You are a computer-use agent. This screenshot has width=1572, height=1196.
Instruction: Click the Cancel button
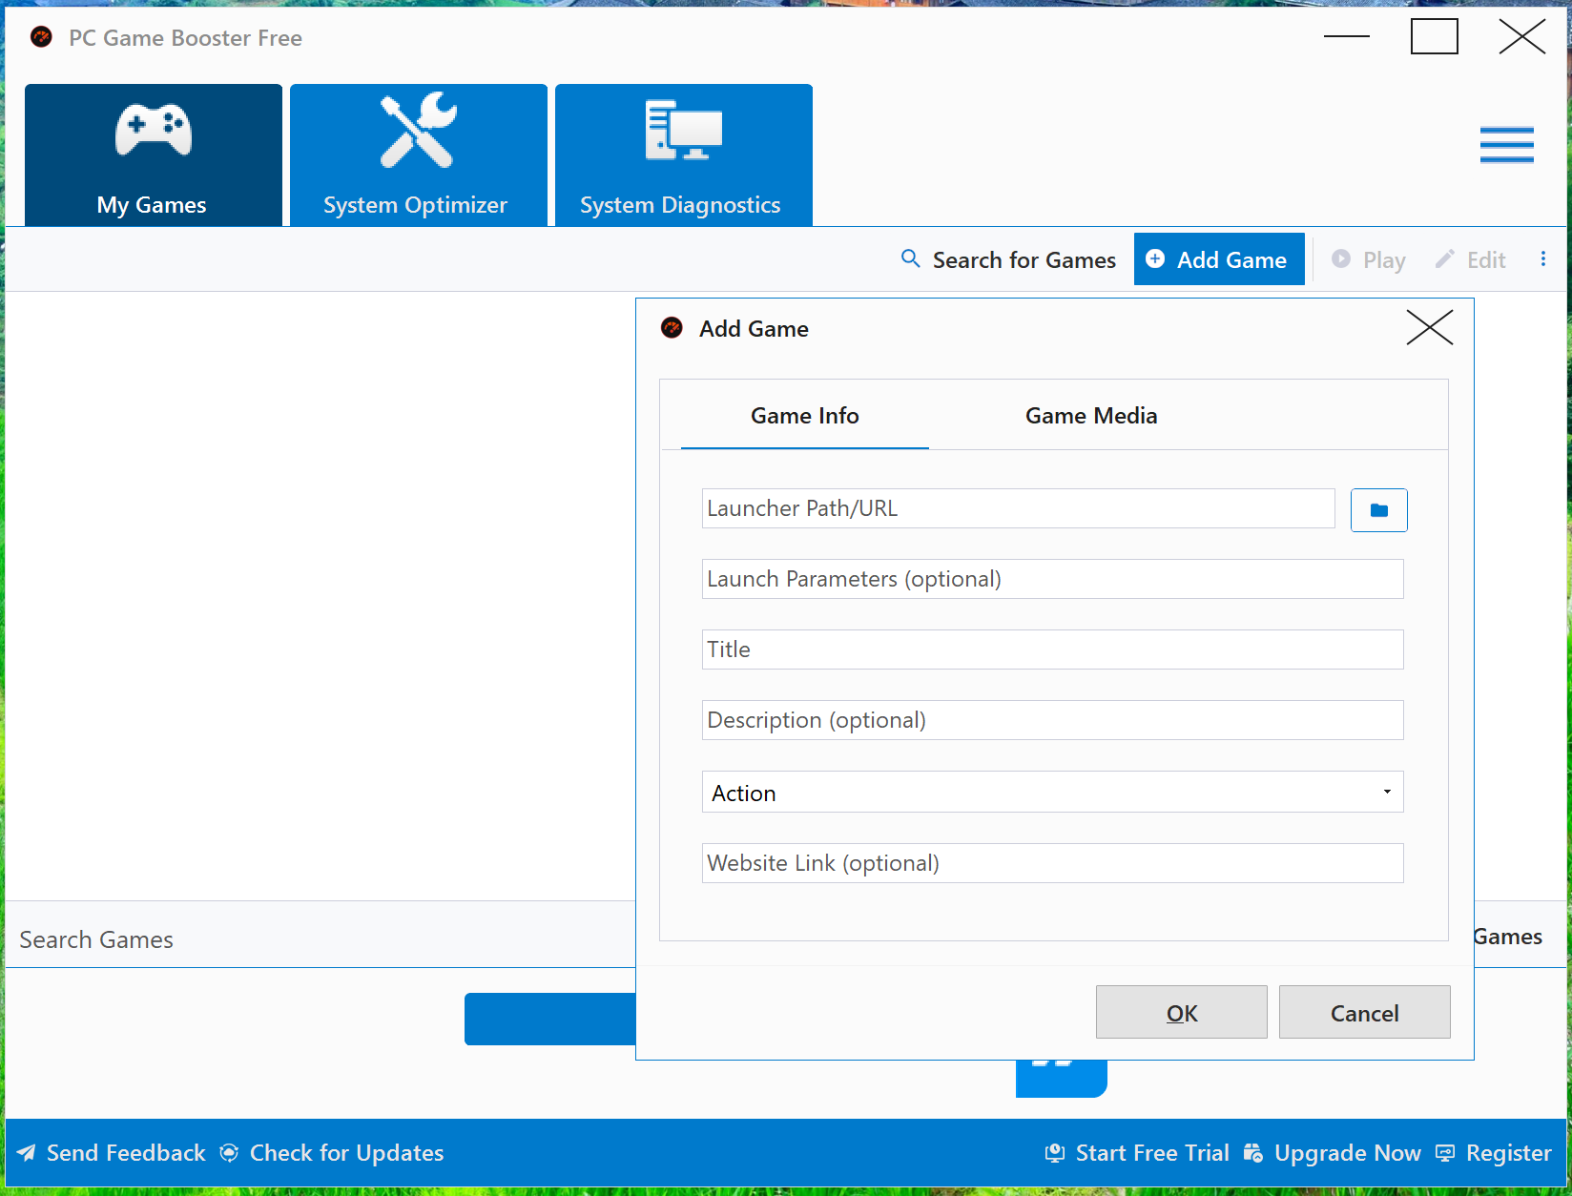coord(1365,1012)
